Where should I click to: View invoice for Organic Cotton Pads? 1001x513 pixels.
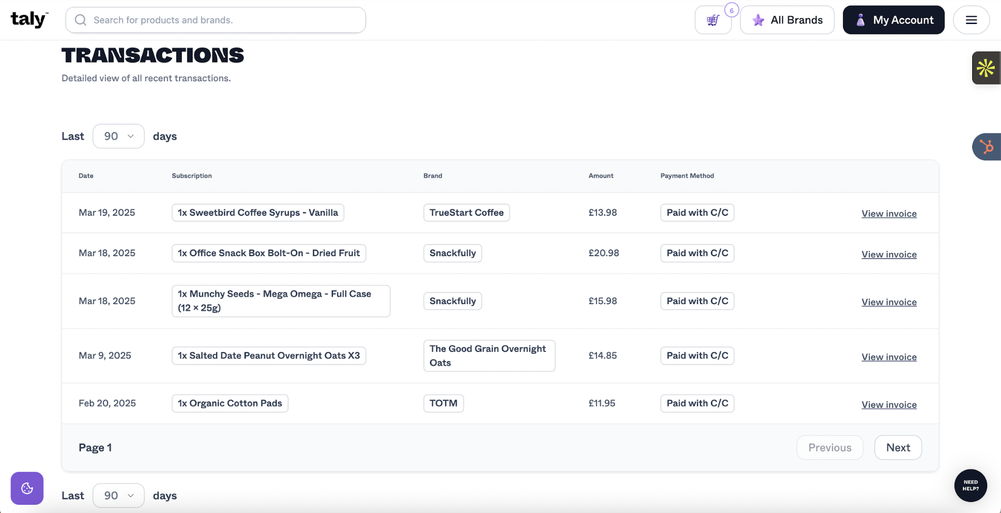(x=889, y=404)
